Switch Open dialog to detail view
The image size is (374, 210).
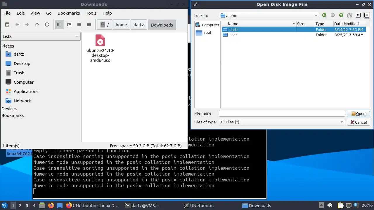pos(367,15)
